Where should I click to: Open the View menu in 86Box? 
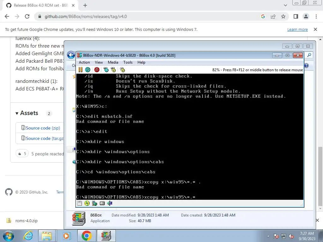pyautogui.click(x=99, y=62)
